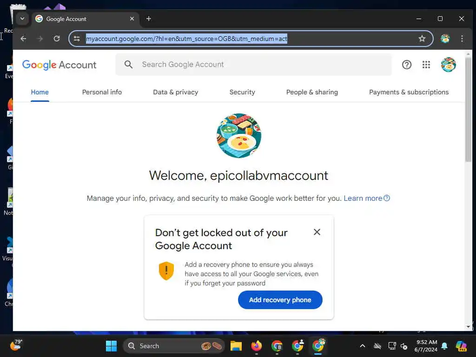Click the yellow warning shield icon
This screenshot has height=357, width=476.
[166, 271]
